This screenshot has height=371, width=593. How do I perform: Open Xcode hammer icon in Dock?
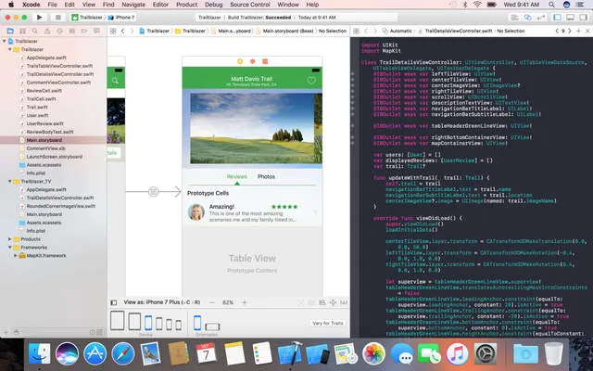[x=290, y=353]
